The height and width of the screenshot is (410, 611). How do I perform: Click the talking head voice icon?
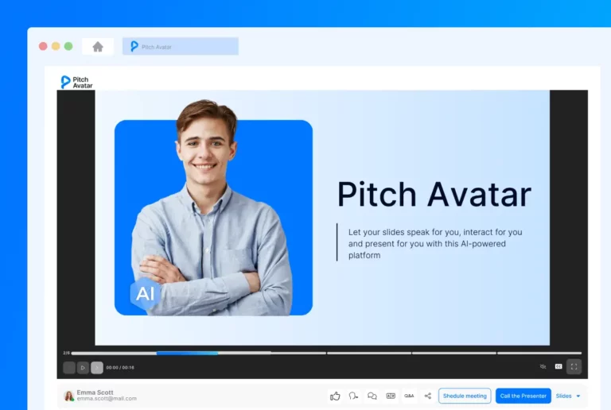(x=353, y=396)
